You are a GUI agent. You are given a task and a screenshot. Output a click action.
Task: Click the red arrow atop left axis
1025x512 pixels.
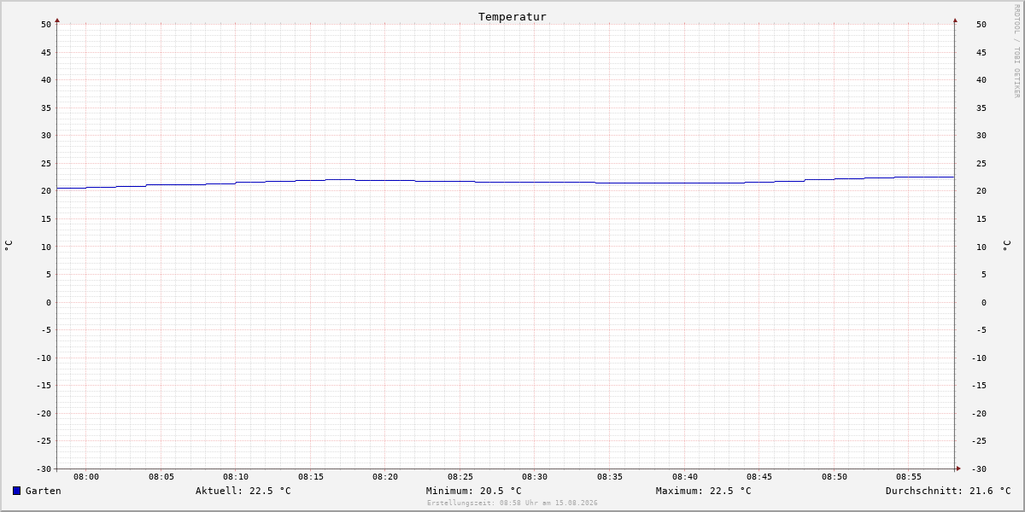57,20
